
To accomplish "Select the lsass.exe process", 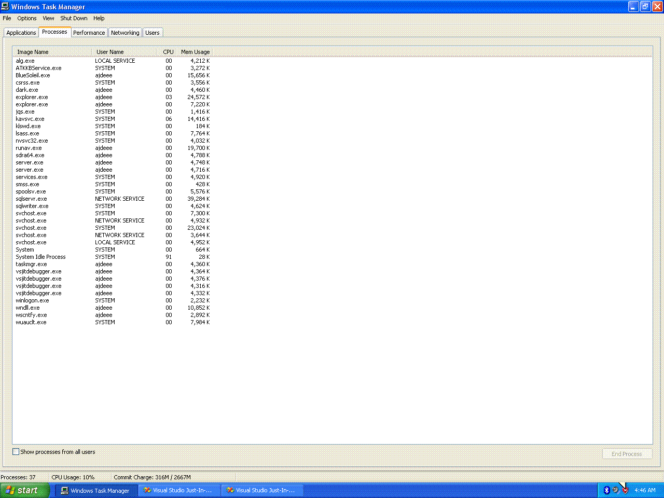I will 113,133.
